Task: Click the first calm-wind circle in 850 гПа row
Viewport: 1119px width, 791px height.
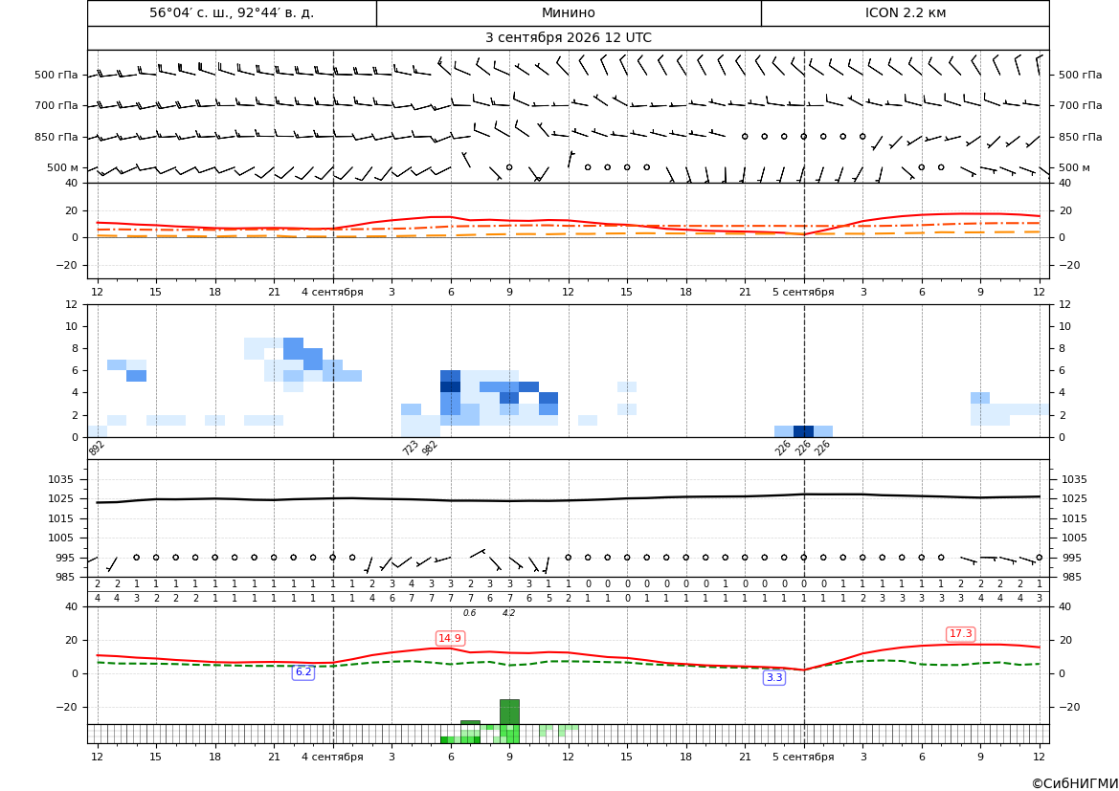Action: (x=745, y=136)
